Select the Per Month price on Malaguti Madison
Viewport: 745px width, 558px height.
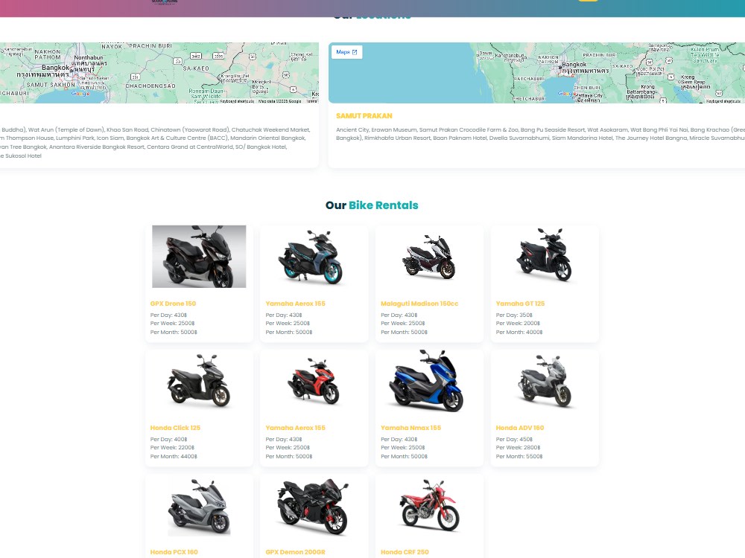(x=405, y=333)
